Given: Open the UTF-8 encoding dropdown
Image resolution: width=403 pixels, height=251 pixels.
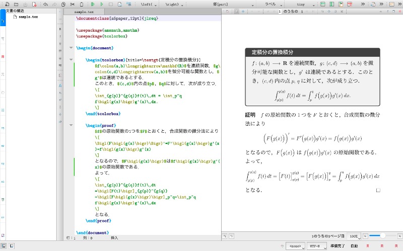Looking at the screenshot, I should click(x=316, y=246).
